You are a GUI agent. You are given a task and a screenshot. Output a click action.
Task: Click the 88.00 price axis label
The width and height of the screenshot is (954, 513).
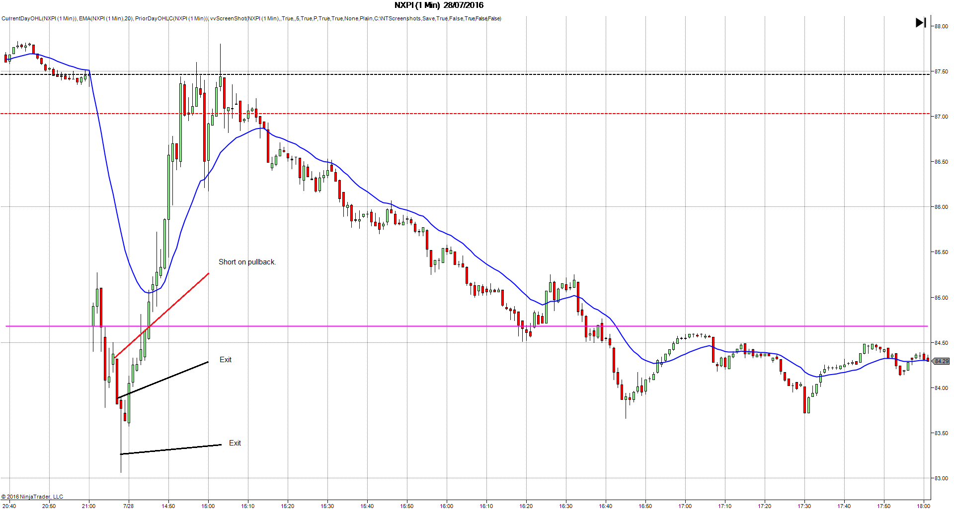pyautogui.click(x=941, y=26)
